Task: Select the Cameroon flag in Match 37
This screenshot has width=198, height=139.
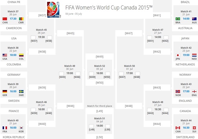Action: coord(21,19)
